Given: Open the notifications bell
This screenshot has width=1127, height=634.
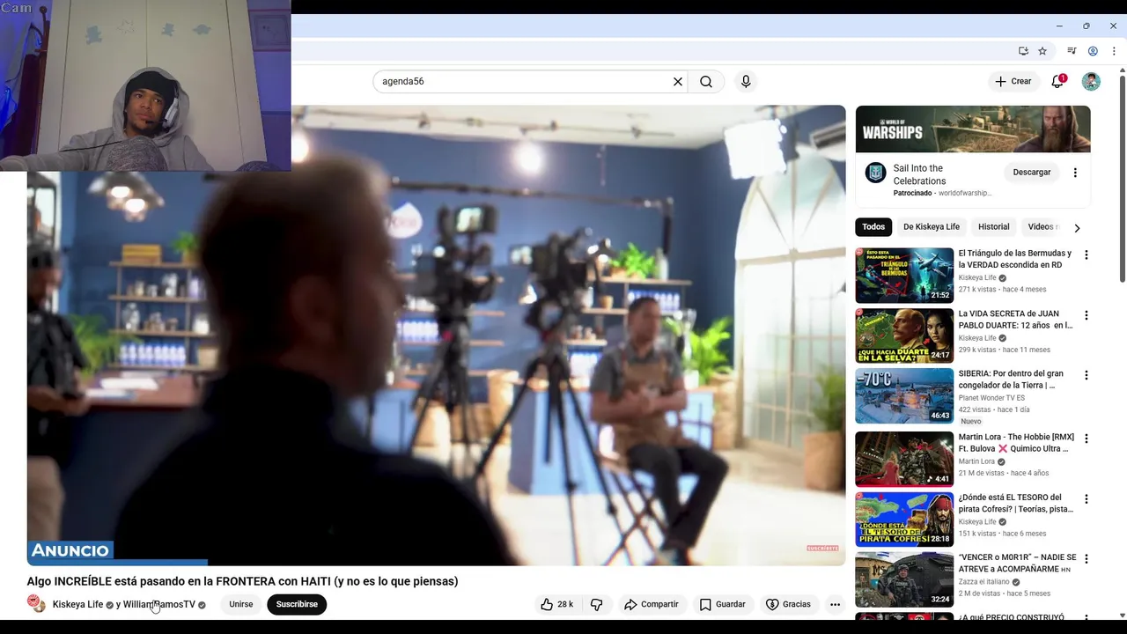Looking at the screenshot, I should (1057, 81).
